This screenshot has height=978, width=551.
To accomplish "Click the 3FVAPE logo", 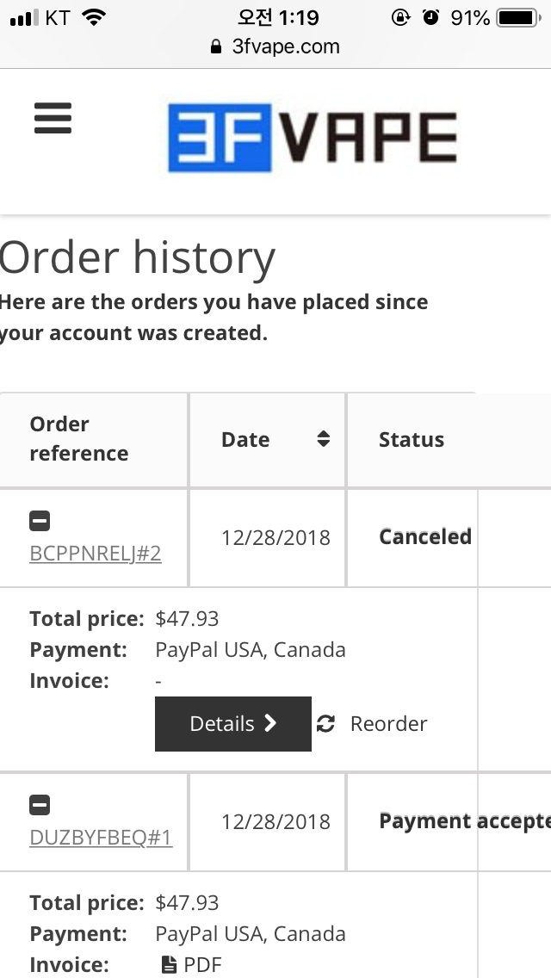I will (x=313, y=137).
